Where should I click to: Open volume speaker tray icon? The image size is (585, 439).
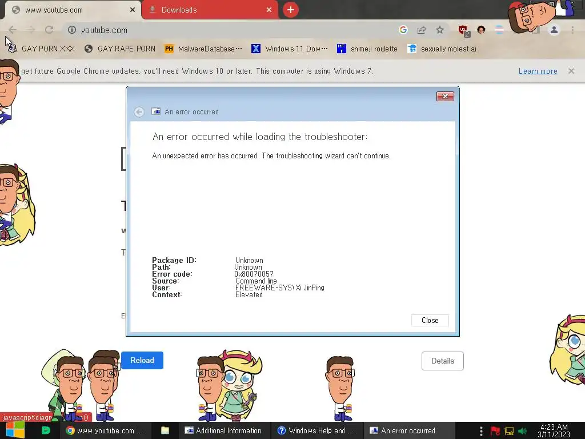click(x=522, y=431)
